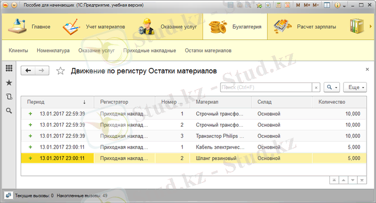Click the M- memory subtract button
The width and height of the screenshot is (376, 203).
(x=316, y=5)
